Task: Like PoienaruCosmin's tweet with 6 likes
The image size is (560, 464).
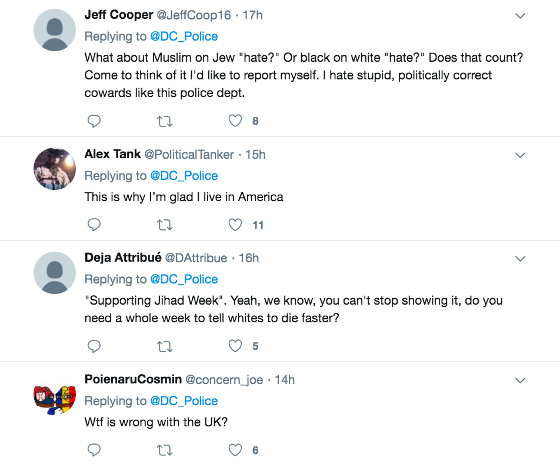Action: tap(235, 450)
